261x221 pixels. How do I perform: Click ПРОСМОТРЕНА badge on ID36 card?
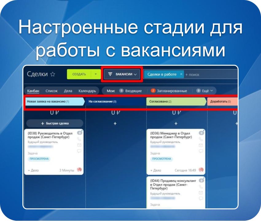pos(162,159)
